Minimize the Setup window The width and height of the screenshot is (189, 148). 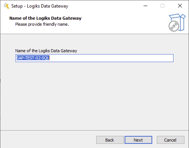(x=145, y=6)
